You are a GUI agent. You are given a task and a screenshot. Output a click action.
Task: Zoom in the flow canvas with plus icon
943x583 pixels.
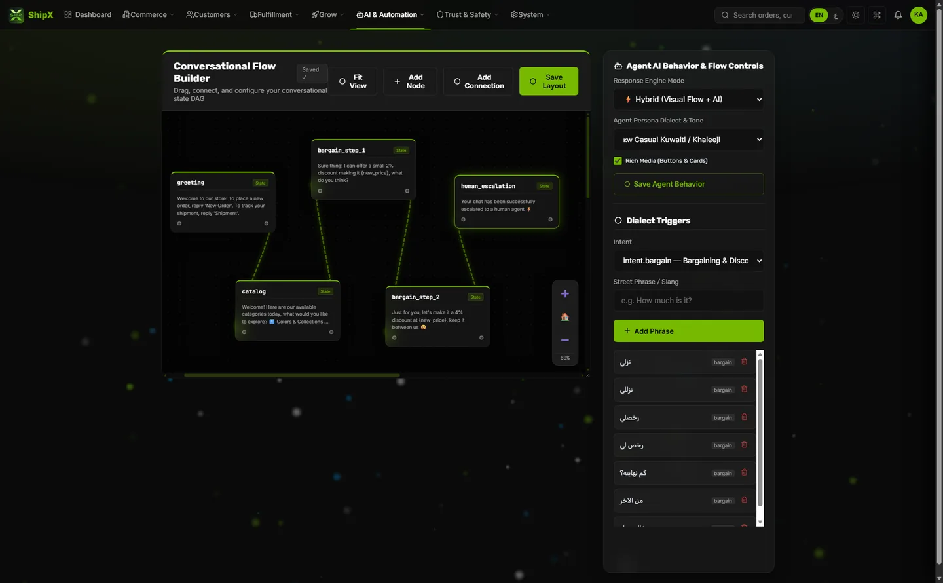[x=564, y=294]
